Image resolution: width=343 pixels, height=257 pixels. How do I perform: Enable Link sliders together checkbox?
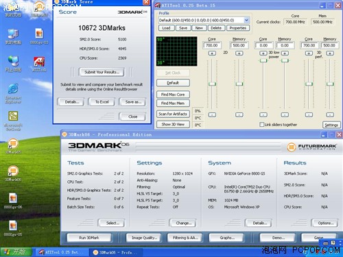click(262, 125)
